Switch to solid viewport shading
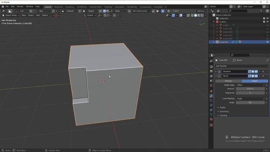Screen dimensions: 270x152 point(196,15)
